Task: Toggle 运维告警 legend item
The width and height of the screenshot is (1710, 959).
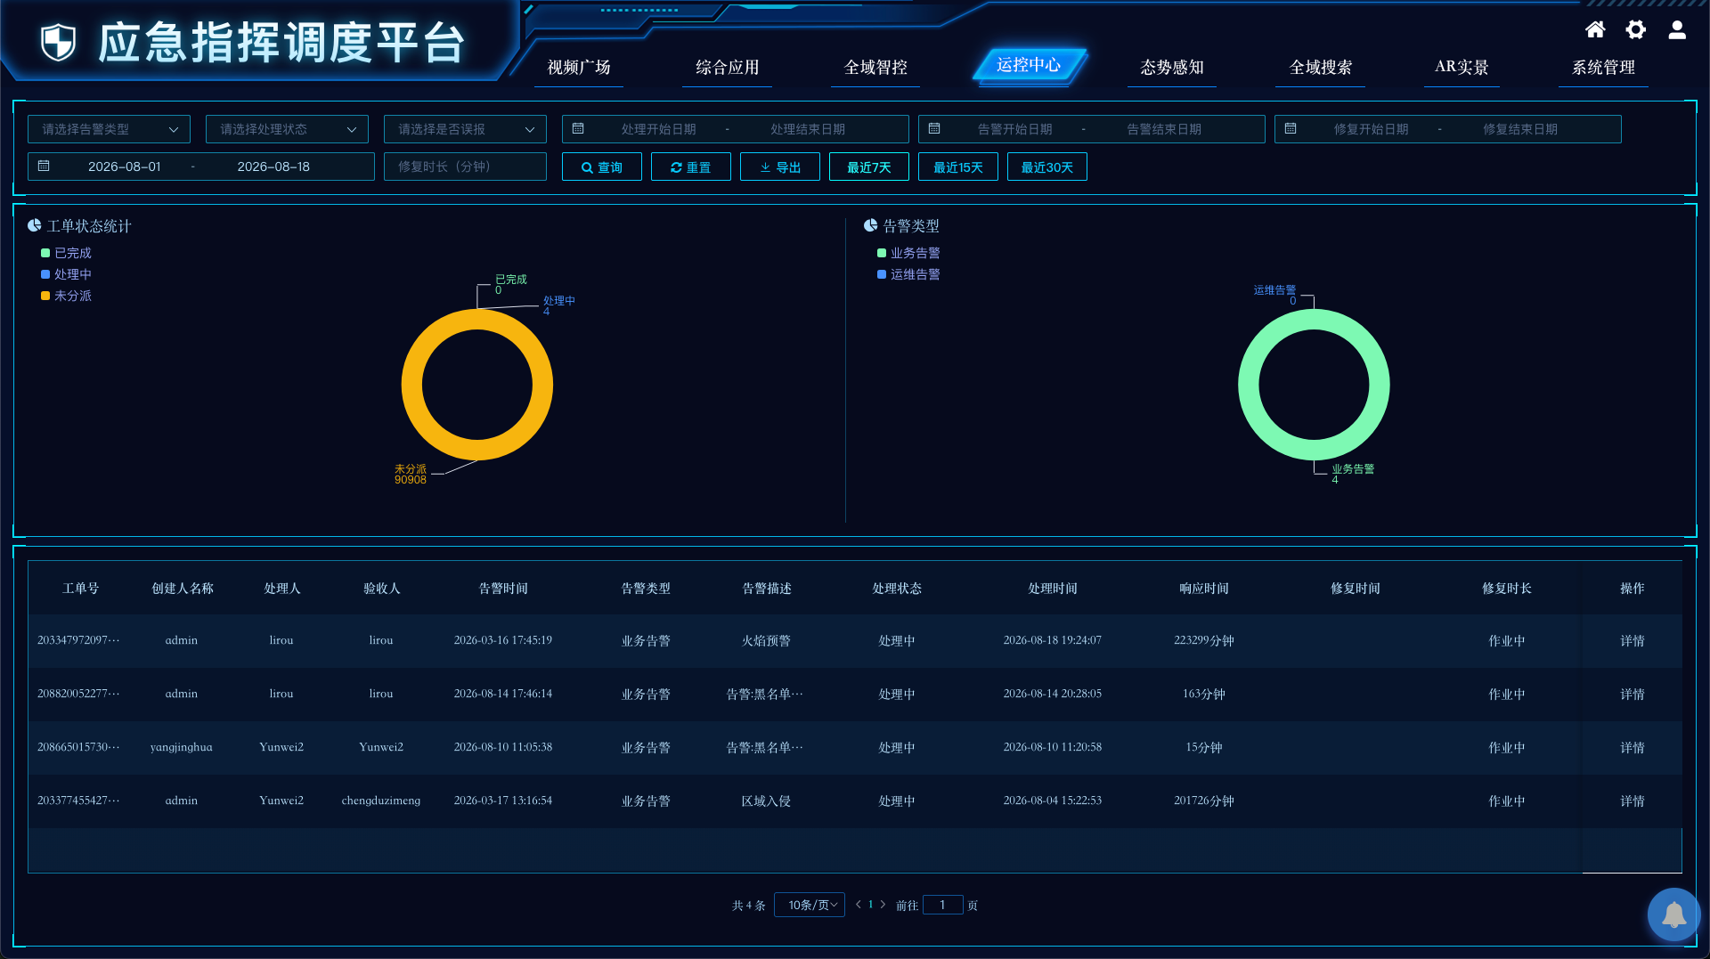Action: (x=908, y=274)
